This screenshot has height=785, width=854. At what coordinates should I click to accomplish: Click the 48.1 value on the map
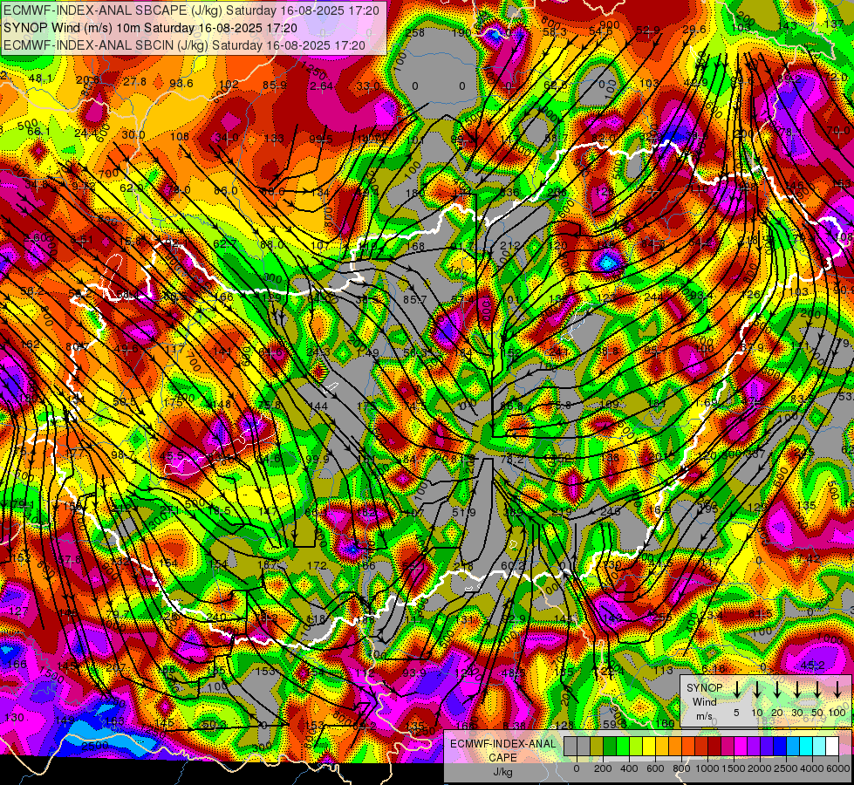[41, 78]
